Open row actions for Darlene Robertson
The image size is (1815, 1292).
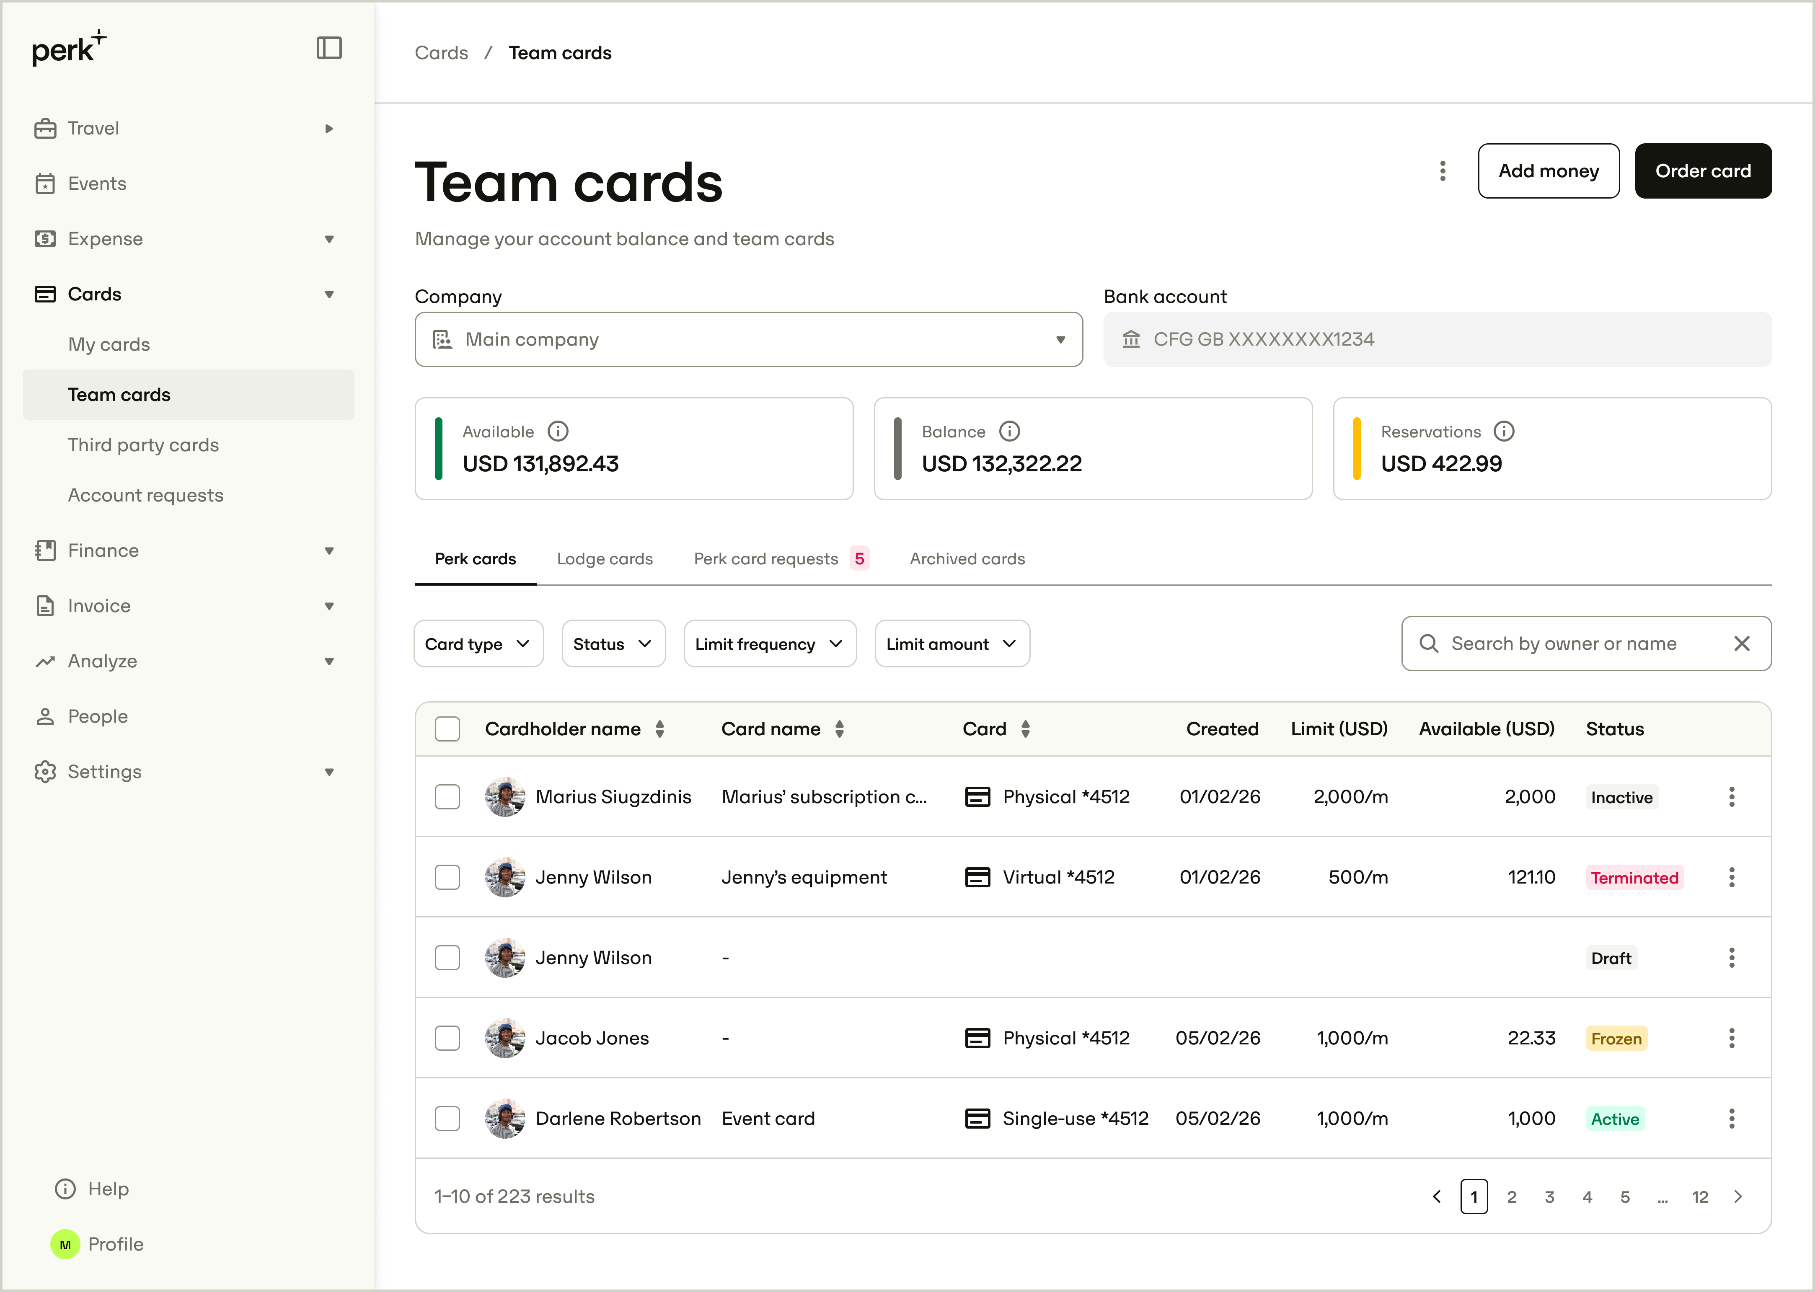[1732, 1119]
